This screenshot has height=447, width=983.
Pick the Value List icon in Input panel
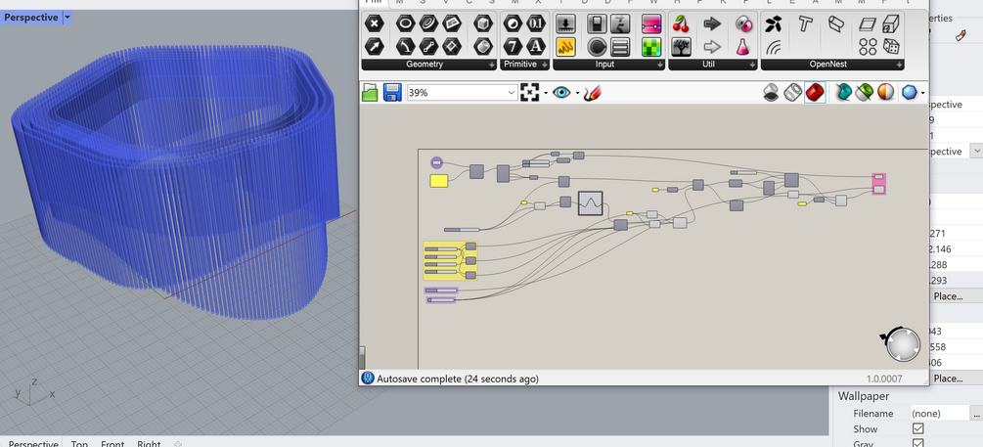pos(620,46)
